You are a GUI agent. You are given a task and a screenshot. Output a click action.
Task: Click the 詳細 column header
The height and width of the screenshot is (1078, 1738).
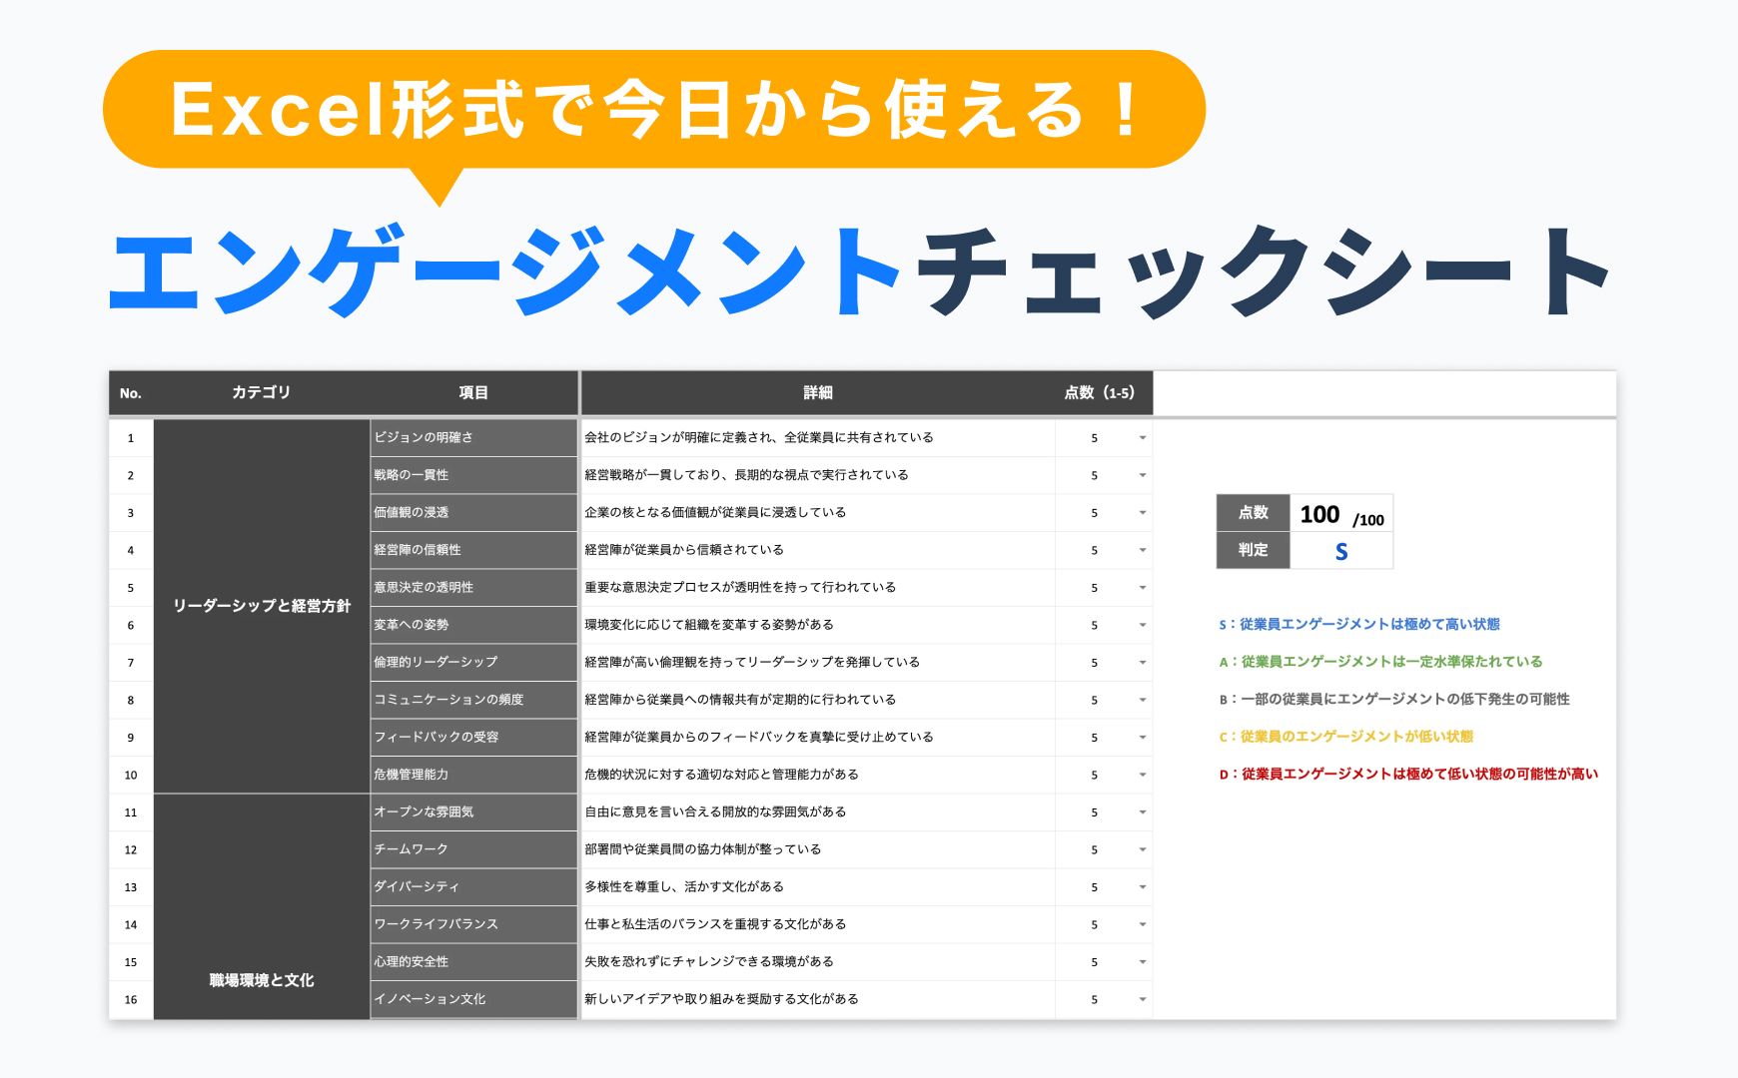pyautogui.click(x=817, y=393)
